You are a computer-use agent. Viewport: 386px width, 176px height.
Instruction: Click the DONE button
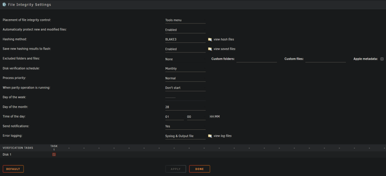[200, 169]
